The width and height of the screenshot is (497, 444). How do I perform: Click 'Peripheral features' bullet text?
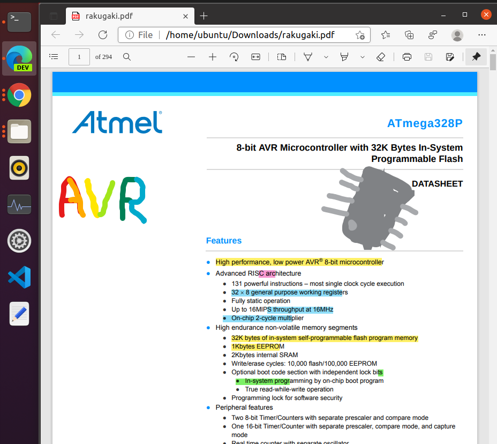click(244, 408)
